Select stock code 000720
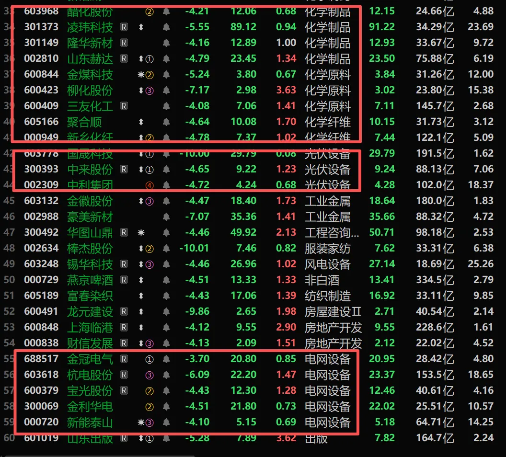 point(41,422)
